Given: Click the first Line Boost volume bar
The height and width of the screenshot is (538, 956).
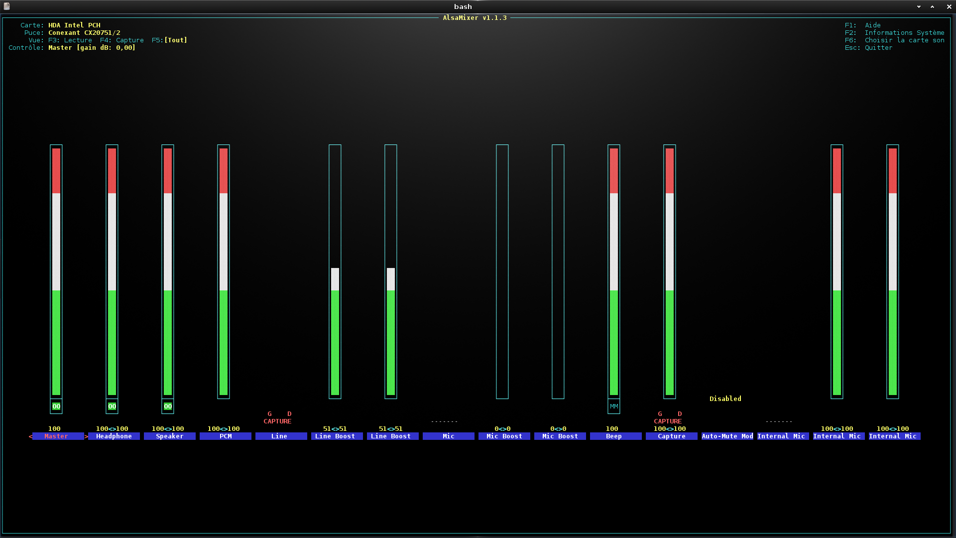Looking at the screenshot, I should [335, 271].
